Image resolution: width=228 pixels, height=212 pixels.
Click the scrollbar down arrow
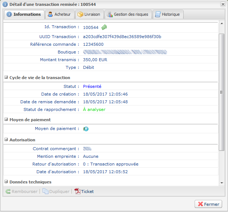tap(221, 182)
